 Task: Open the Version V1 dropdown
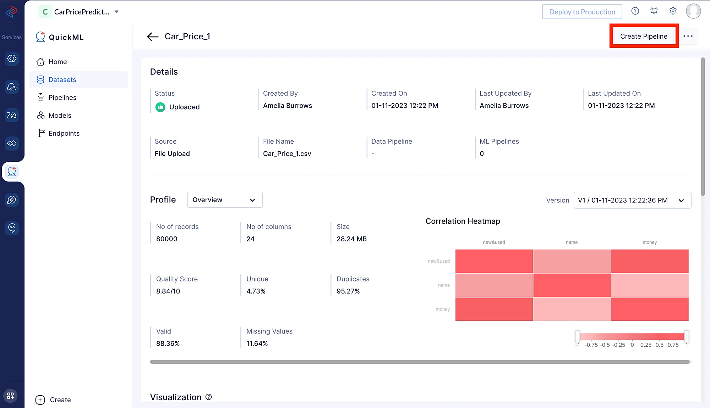[632, 200]
